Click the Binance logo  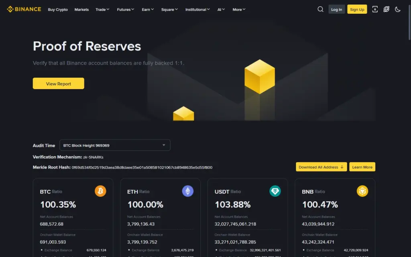pyautogui.click(x=24, y=9)
